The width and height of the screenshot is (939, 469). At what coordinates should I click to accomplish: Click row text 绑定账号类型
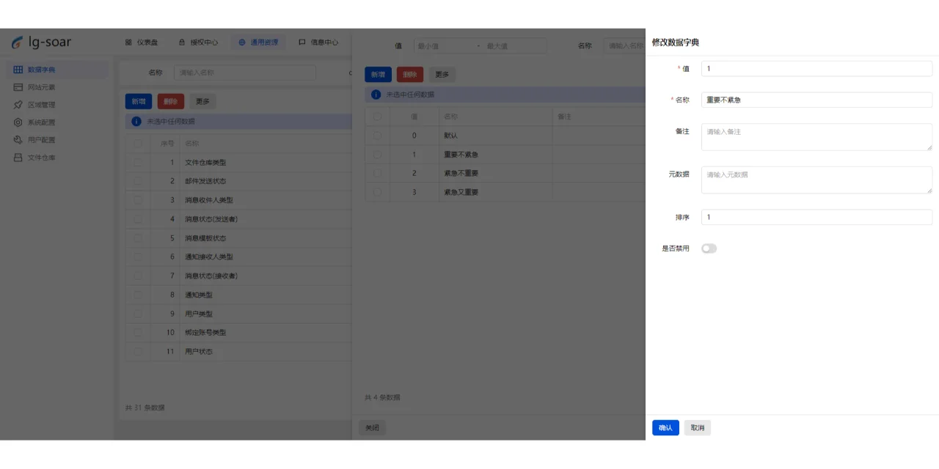tap(205, 333)
